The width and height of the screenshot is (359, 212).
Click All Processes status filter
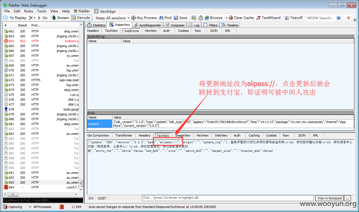[x=40, y=207]
